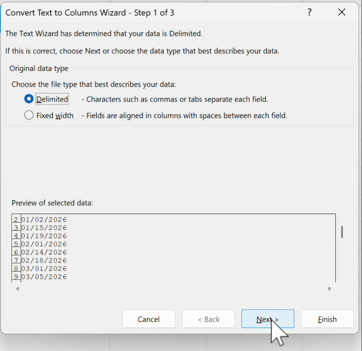This screenshot has height=351, width=362.
Task: Choose the Fixed width data type option
Action: [28, 116]
